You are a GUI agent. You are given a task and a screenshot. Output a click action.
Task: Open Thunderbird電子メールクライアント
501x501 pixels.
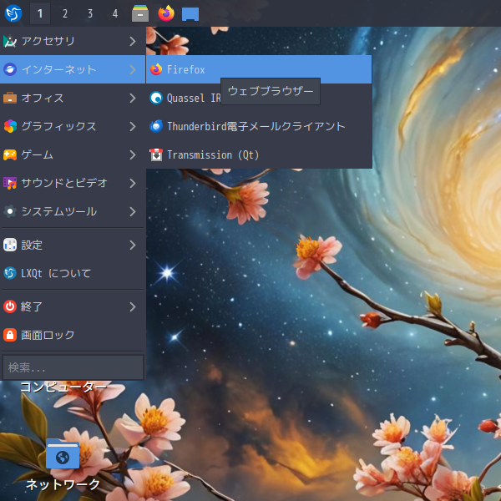259,126
